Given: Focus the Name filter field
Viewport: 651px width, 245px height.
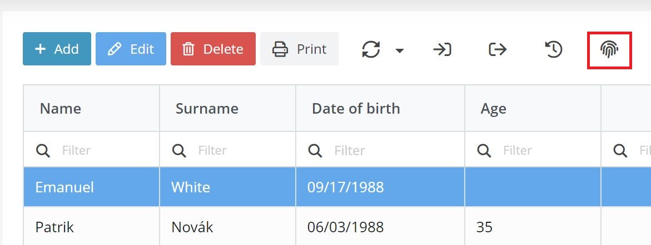Looking at the screenshot, I should click(x=91, y=150).
